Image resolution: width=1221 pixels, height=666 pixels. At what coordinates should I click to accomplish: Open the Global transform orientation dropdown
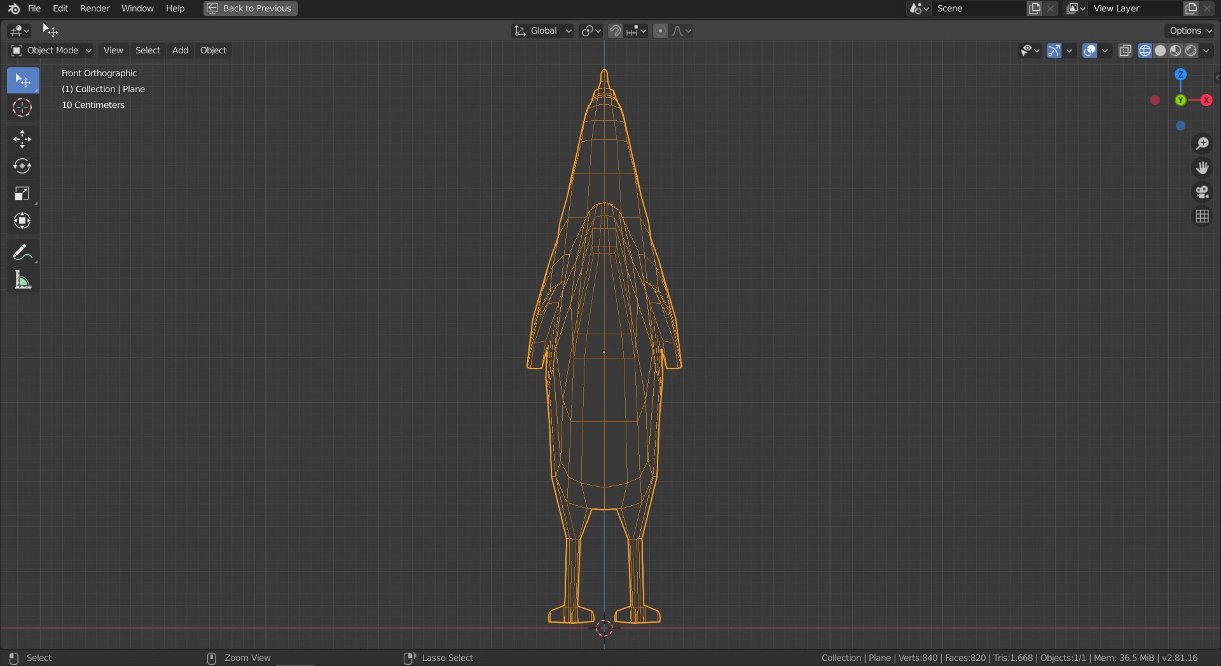543,31
